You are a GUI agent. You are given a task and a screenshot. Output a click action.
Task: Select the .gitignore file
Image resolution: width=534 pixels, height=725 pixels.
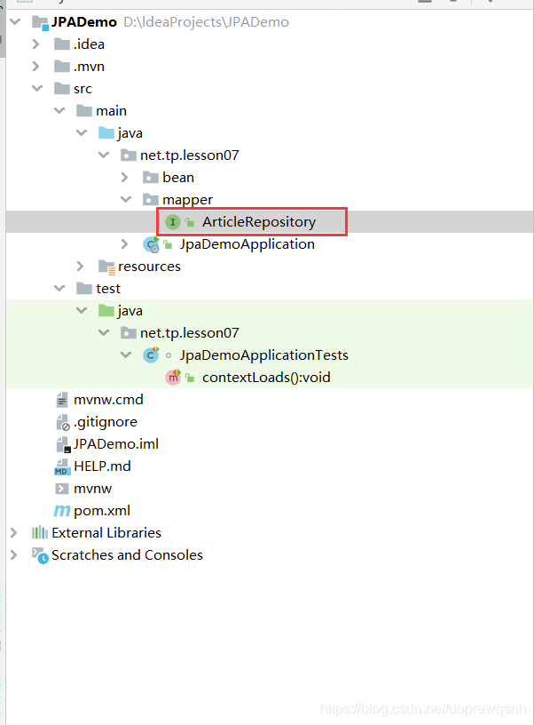tap(106, 422)
